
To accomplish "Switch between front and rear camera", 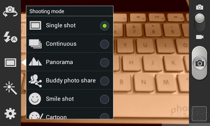I will click(x=10, y=12).
